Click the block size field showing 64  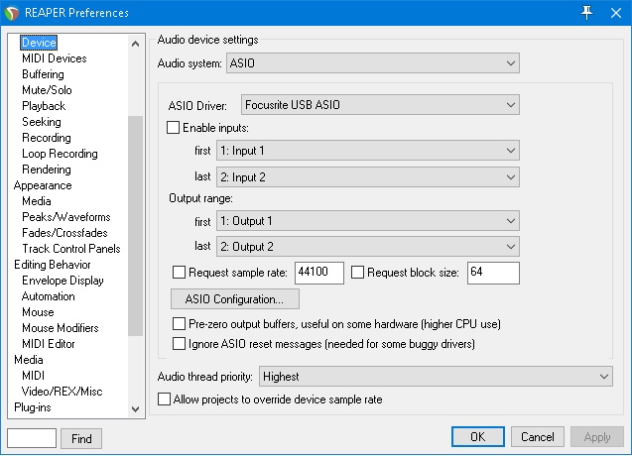(493, 273)
